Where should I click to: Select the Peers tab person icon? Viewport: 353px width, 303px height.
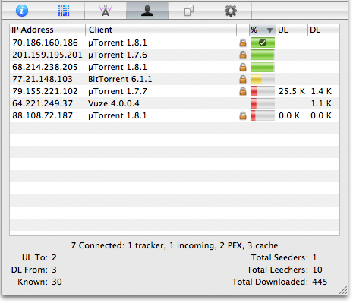pyautogui.click(x=147, y=11)
